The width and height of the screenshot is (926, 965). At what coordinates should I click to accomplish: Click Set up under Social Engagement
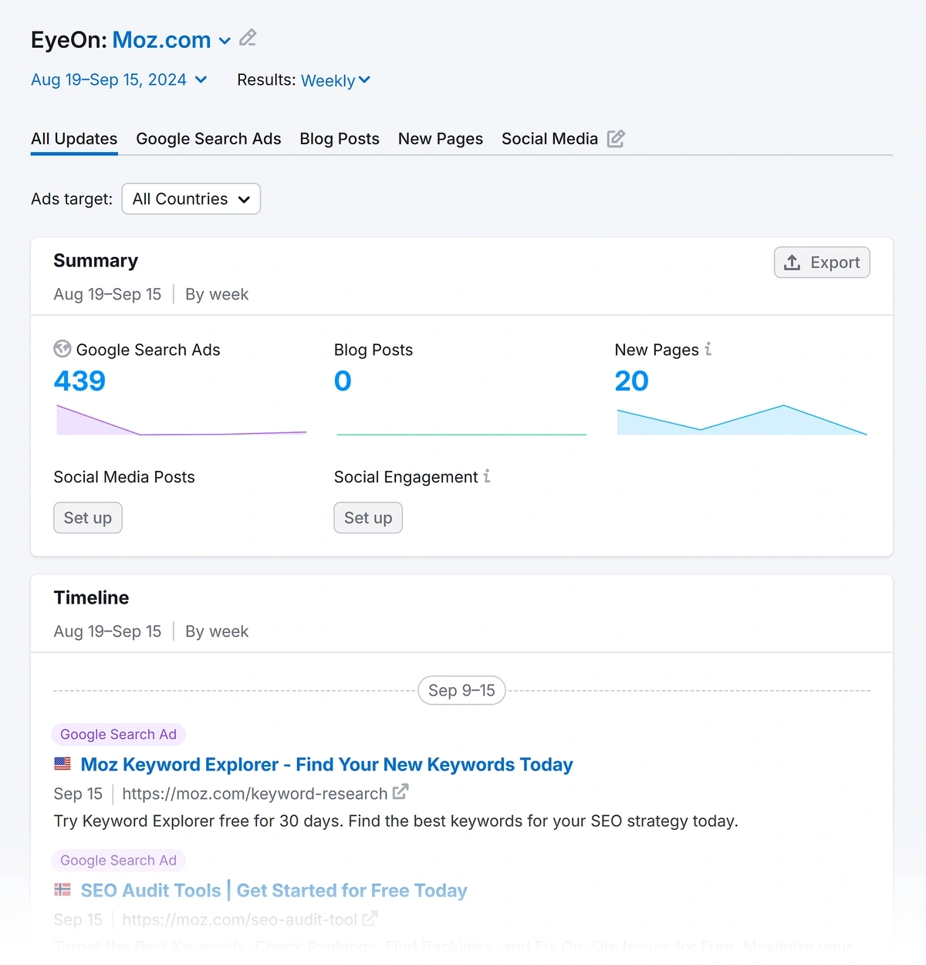coord(368,518)
